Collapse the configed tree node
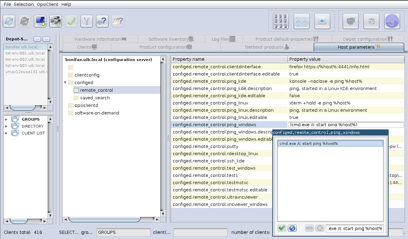This screenshot has height=239, width=408. [x=65, y=82]
